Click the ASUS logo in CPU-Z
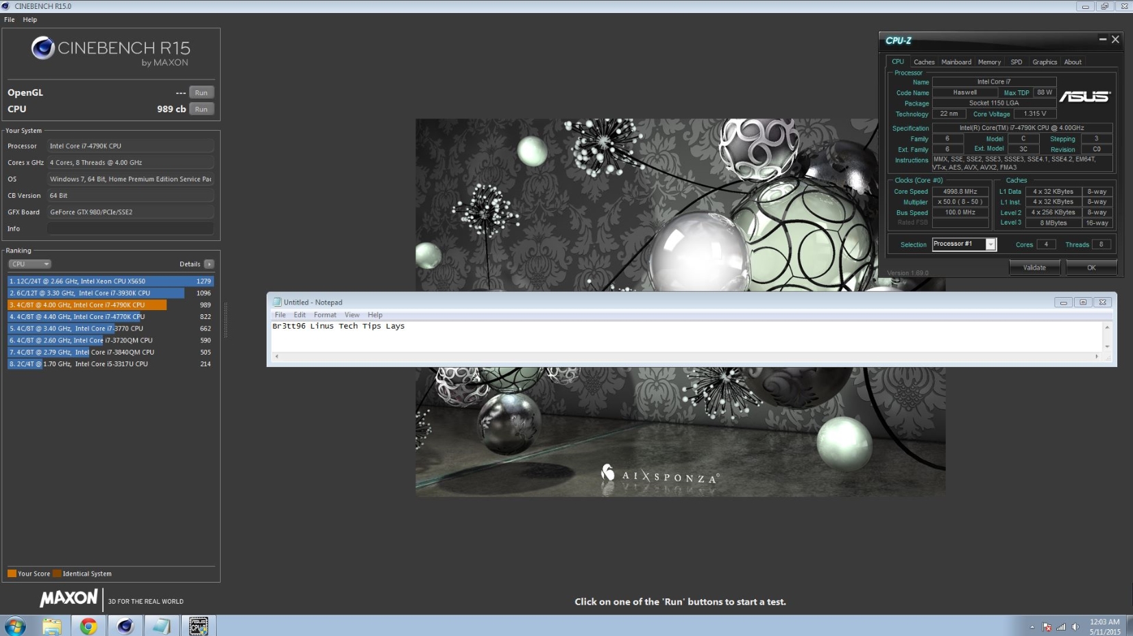 point(1084,97)
